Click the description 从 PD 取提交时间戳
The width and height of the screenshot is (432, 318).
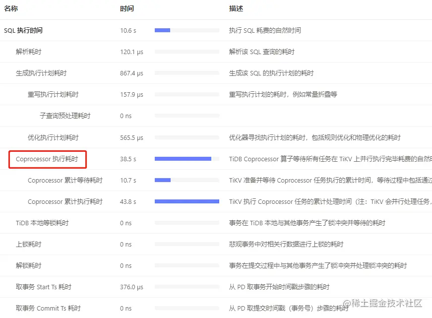click(289, 308)
